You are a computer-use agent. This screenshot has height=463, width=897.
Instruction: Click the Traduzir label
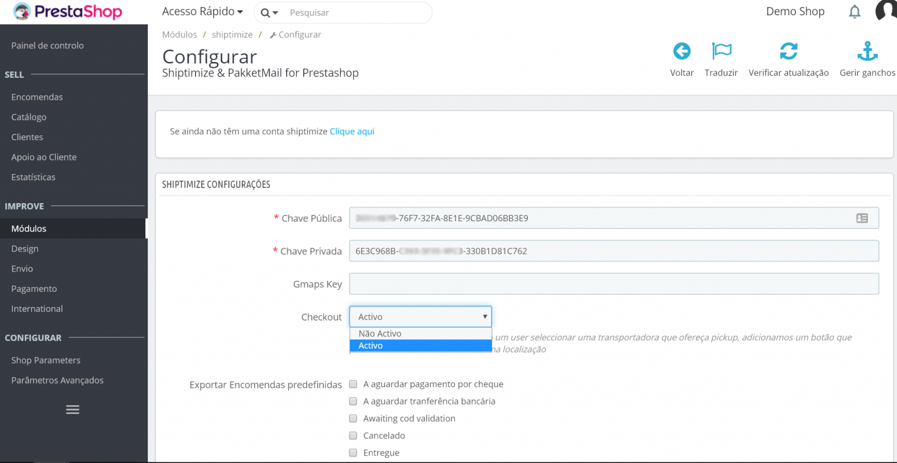click(721, 73)
